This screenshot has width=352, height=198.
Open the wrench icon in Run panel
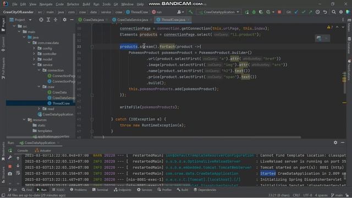[x=10, y=158]
